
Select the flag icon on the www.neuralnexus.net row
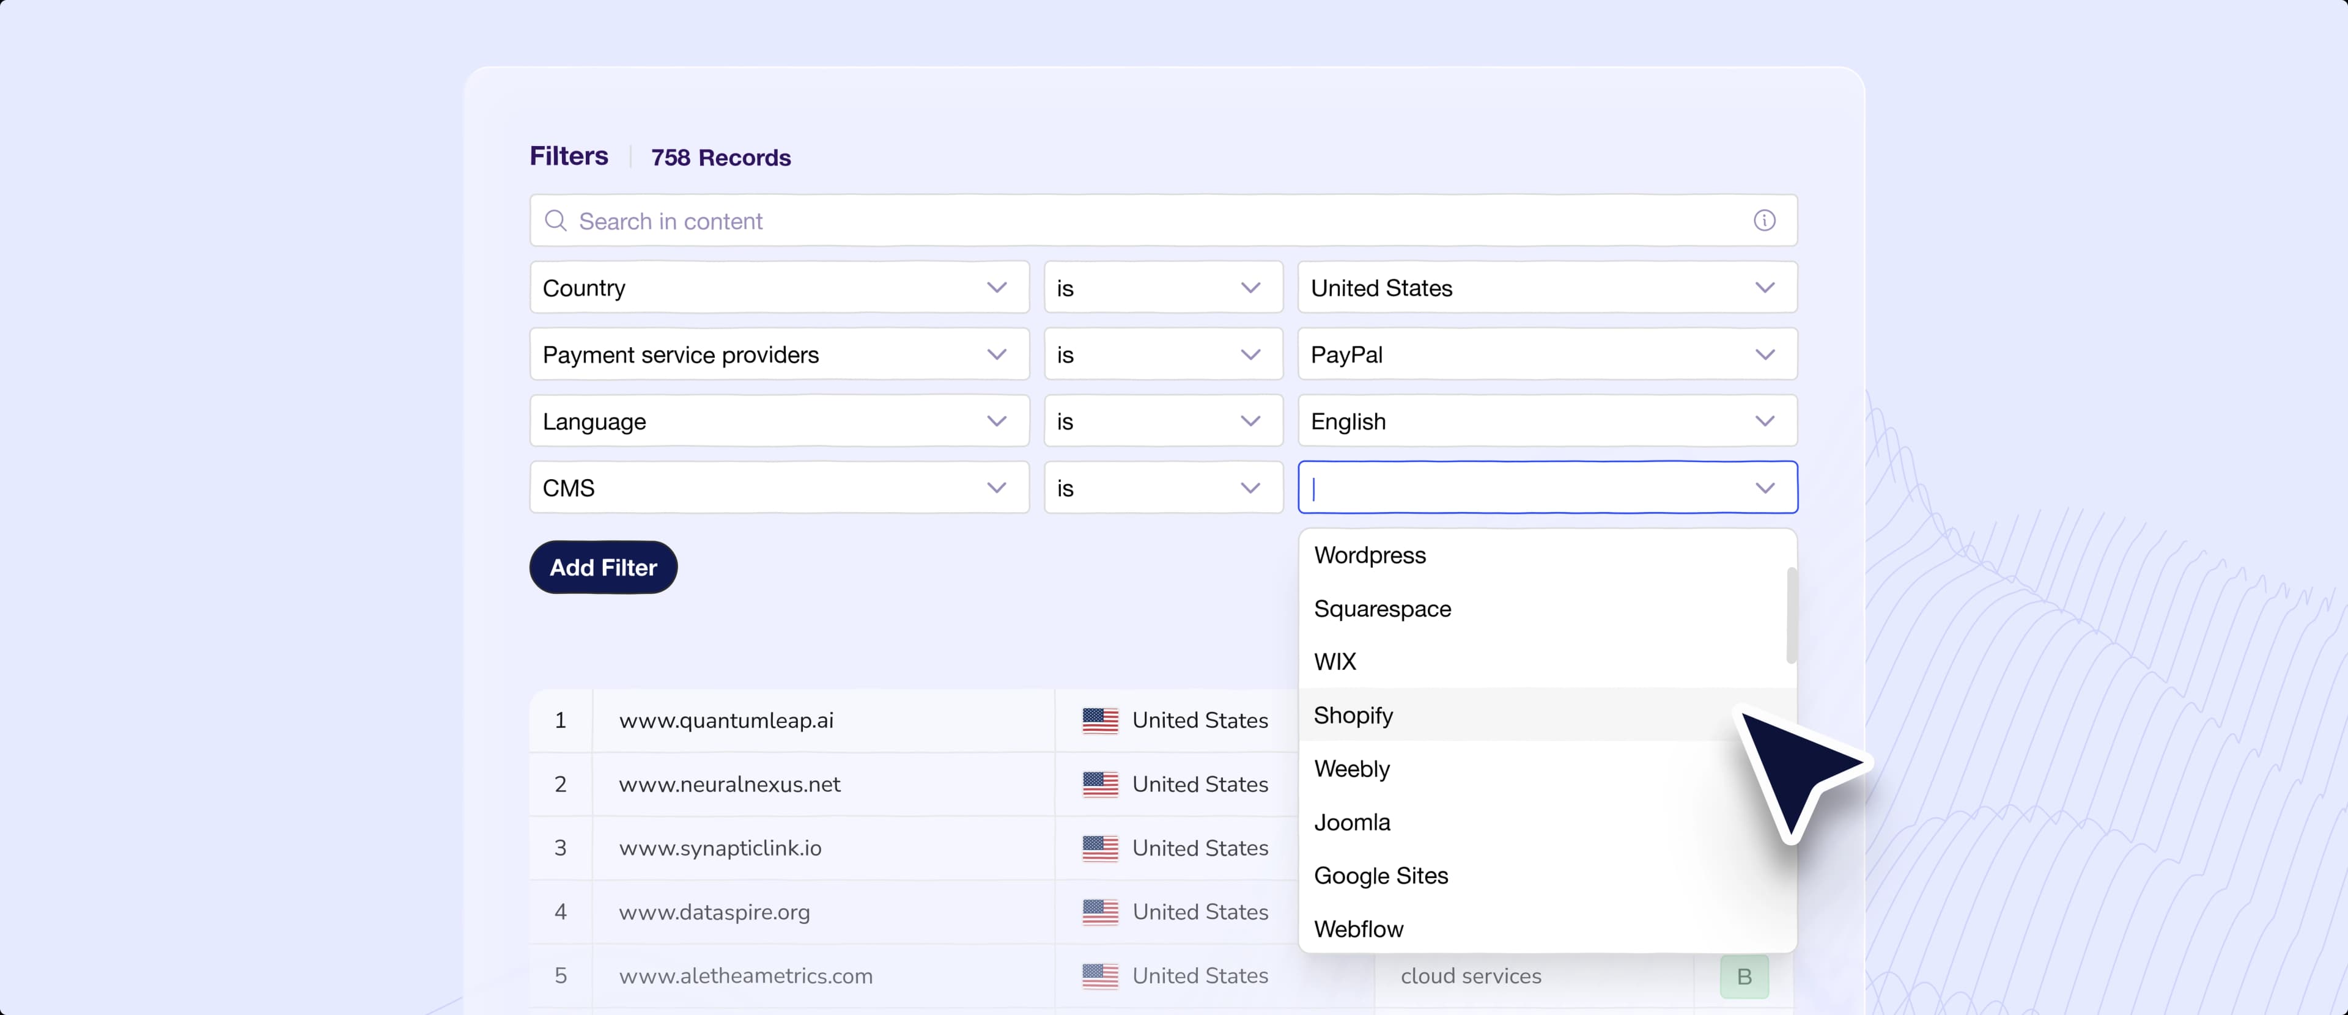1102,783
